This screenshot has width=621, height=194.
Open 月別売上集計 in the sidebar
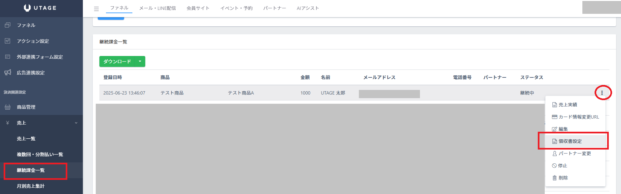click(x=41, y=186)
